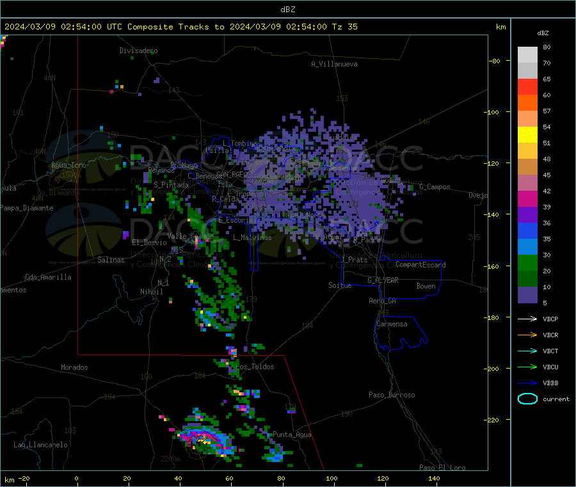The width and height of the screenshot is (576, 487).
Task: Click the green 20 dBZ legend swatch
Action: point(527,262)
